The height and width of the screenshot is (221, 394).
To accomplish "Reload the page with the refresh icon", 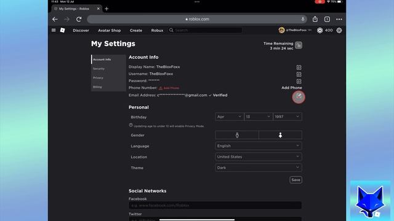I will coord(79,19).
